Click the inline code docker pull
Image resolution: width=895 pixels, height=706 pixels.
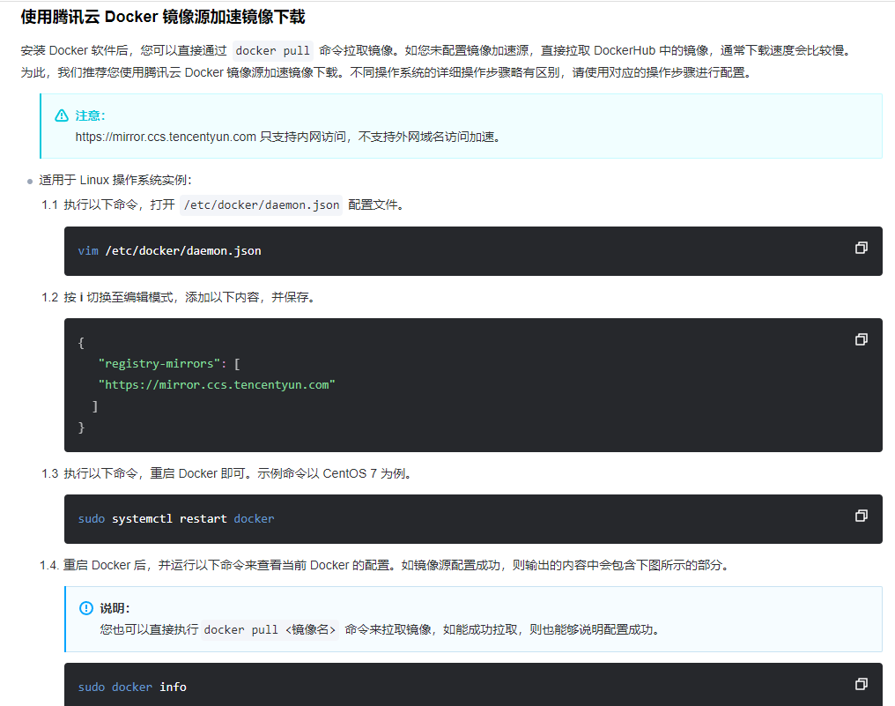(x=273, y=51)
